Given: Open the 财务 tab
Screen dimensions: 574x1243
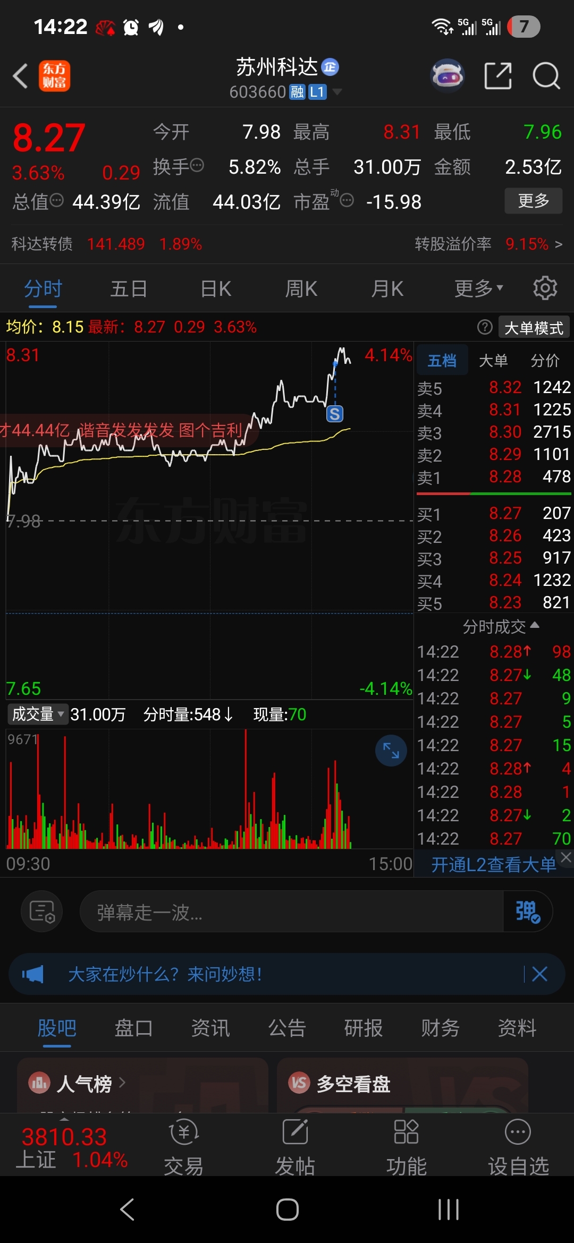Looking at the screenshot, I should click(x=440, y=1028).
